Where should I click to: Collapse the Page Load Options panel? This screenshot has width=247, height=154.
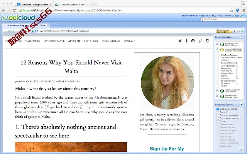coord(241,104)
